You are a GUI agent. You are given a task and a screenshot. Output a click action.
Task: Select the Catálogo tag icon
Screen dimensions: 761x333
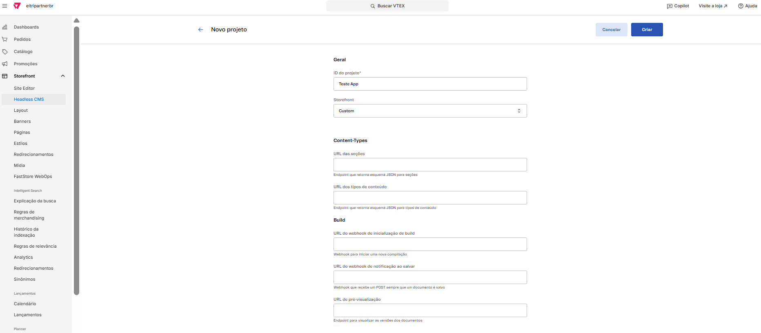point(5,51)
